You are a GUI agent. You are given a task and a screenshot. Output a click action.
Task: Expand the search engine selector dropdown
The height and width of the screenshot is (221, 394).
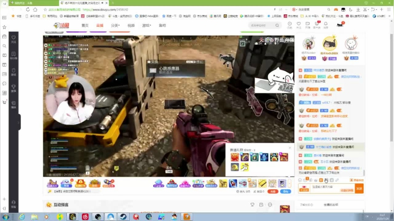pos(294,9)
